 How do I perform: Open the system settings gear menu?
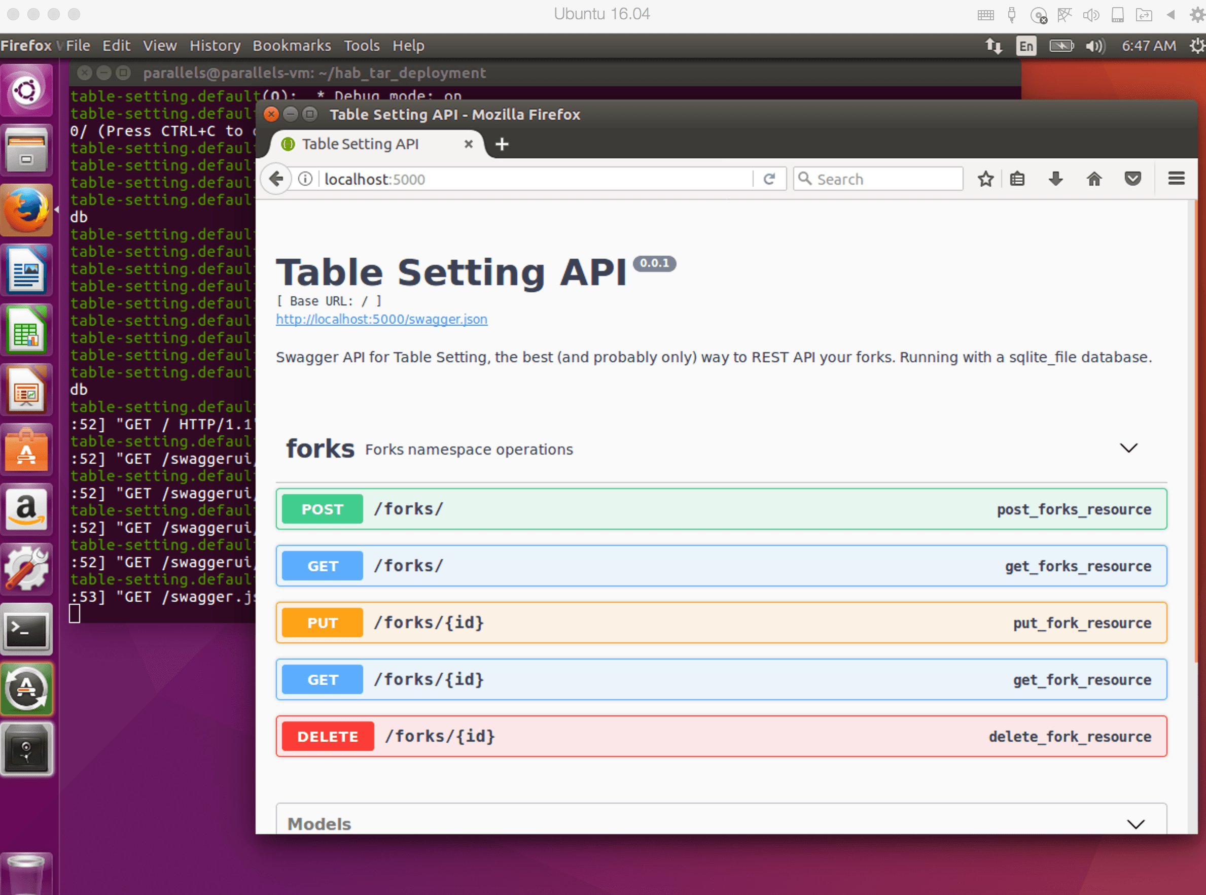1197,46
